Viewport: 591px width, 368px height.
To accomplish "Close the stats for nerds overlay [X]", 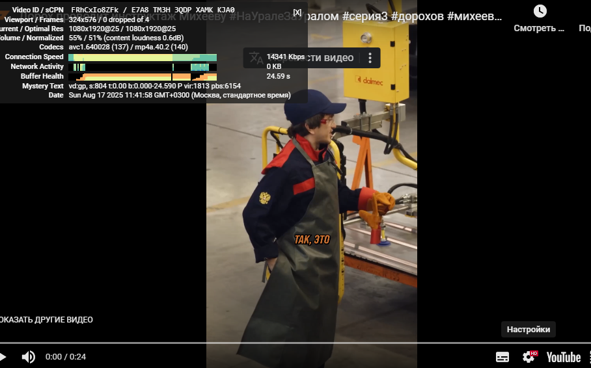I will click(297, 12).
